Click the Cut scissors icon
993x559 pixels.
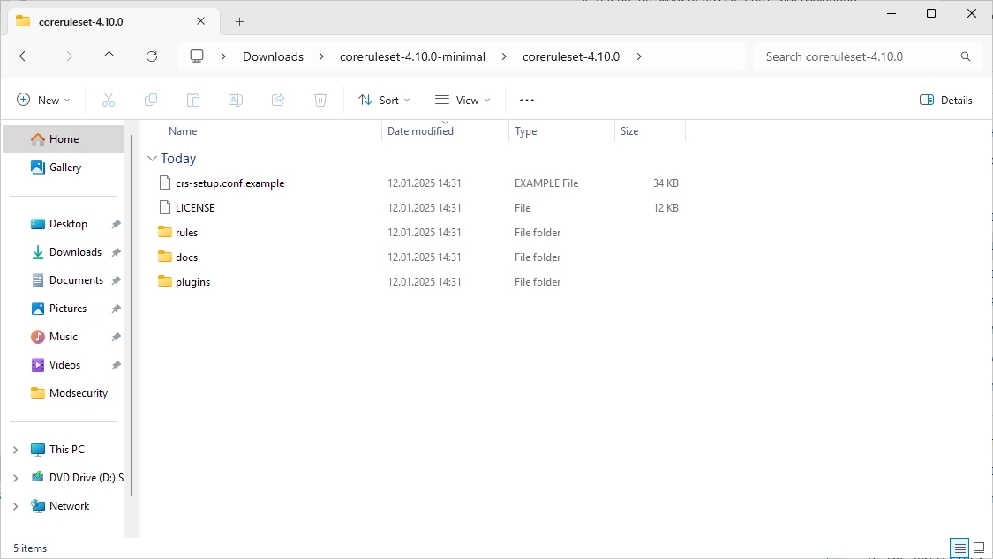(x=109, y=101)
